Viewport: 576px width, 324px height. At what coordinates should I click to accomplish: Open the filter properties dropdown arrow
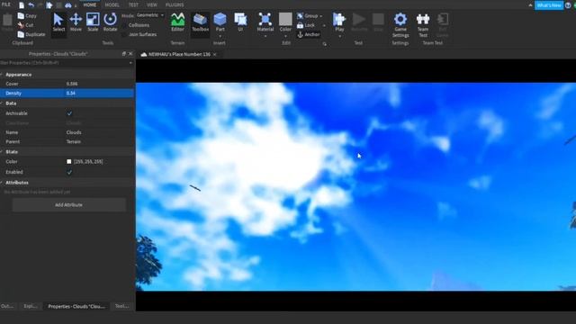pos(130,63)
